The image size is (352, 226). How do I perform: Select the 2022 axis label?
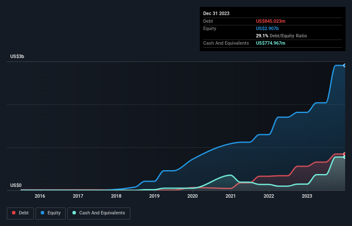click(269, 196)
